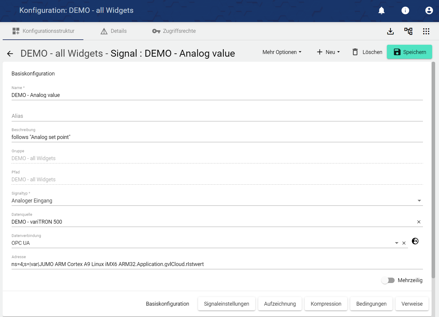Open the notifications bell icon
Viewport: 439px width, 317px height.
pyautogui.click(x=381, y=11)
